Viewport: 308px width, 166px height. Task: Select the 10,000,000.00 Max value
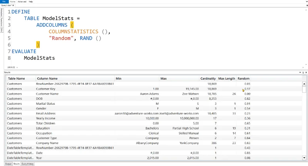pos(189,118)
